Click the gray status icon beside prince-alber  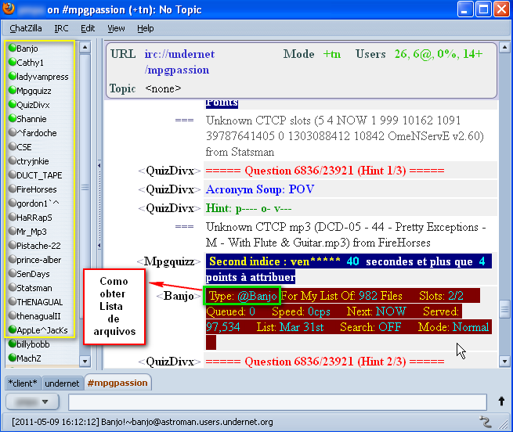(13, 259)
